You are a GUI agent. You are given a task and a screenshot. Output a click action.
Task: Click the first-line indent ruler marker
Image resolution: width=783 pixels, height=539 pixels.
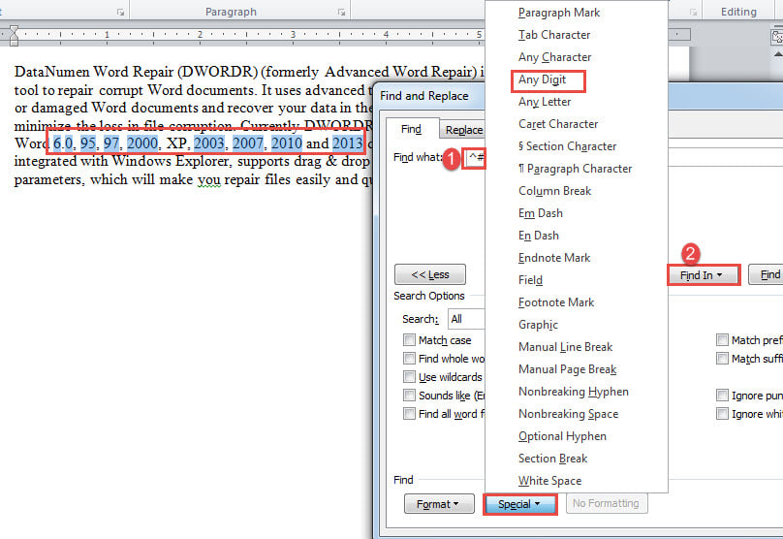[14, 29]
